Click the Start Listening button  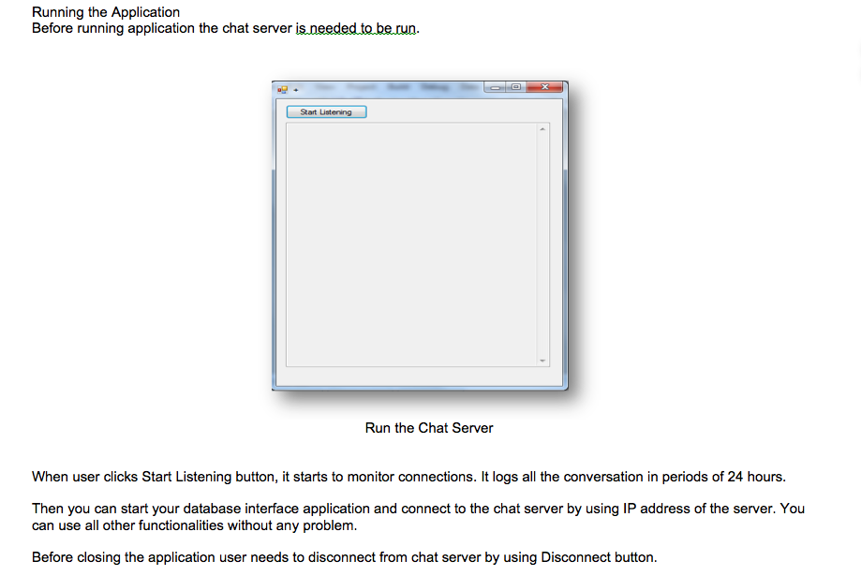(326, 112)
